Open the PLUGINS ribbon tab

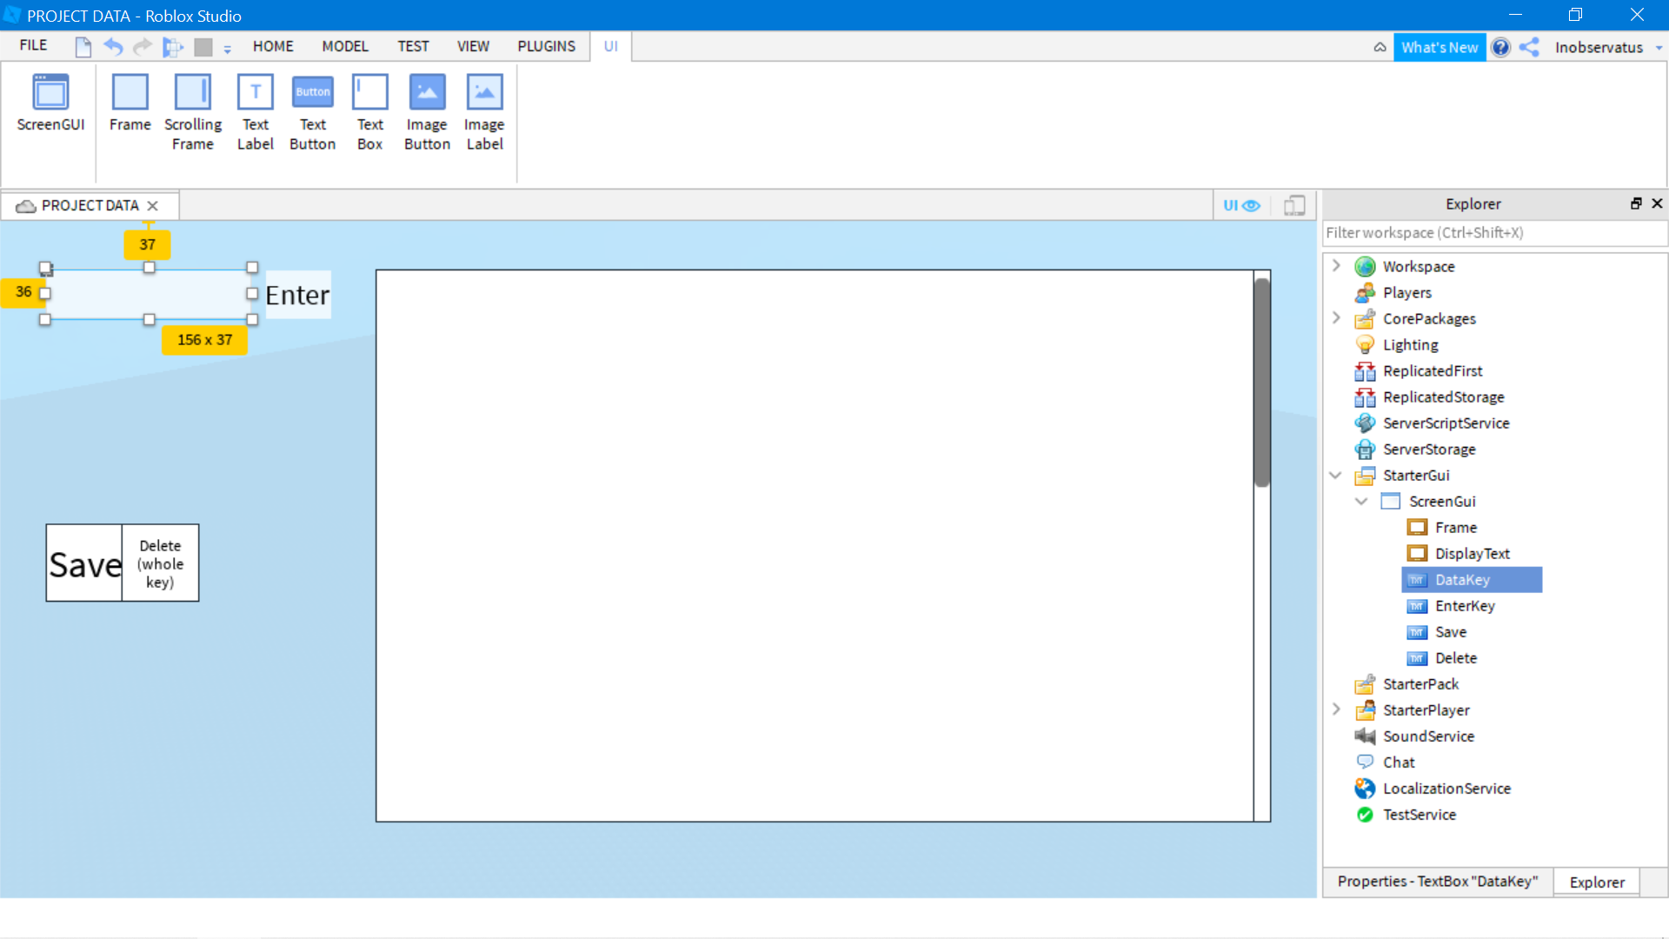click(546, 46)
